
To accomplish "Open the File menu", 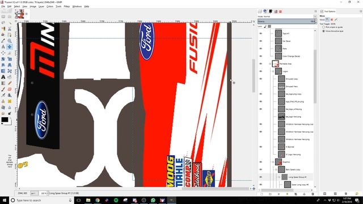I will pos(3,6).
